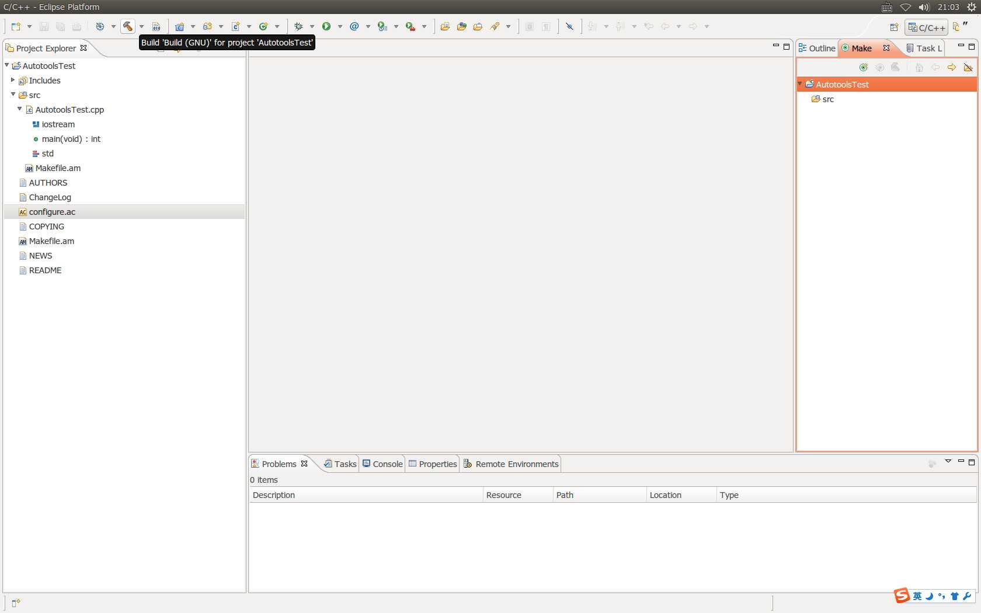
Task: Collapse the AutotoolsTest project in Project Explorer
Action: click(x=7, y=65)
